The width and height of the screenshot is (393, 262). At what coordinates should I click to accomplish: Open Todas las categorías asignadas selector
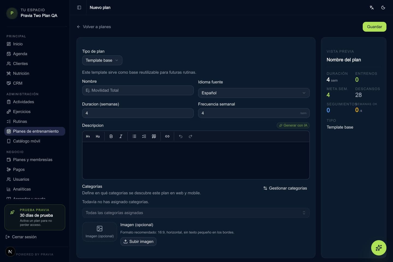196,213
